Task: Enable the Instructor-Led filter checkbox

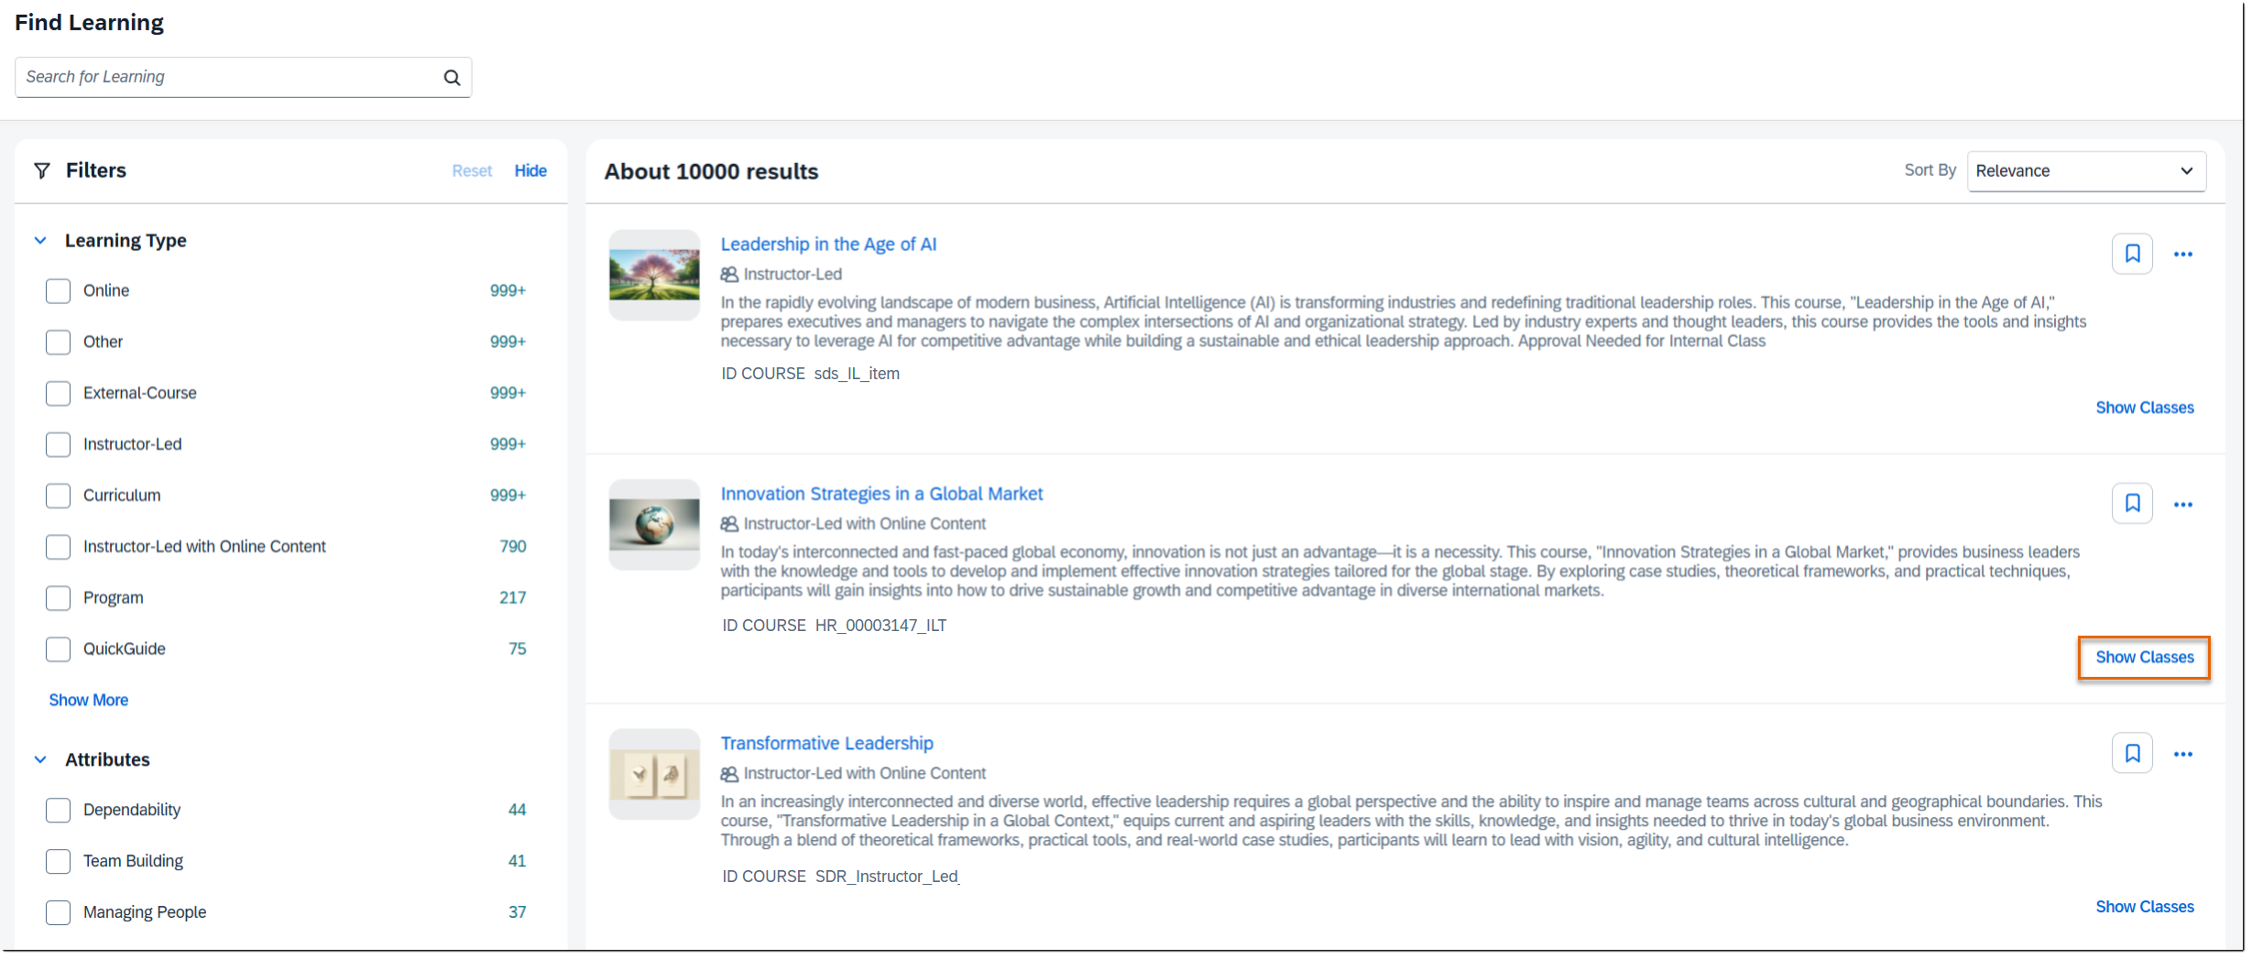Action: click(59, 445)
